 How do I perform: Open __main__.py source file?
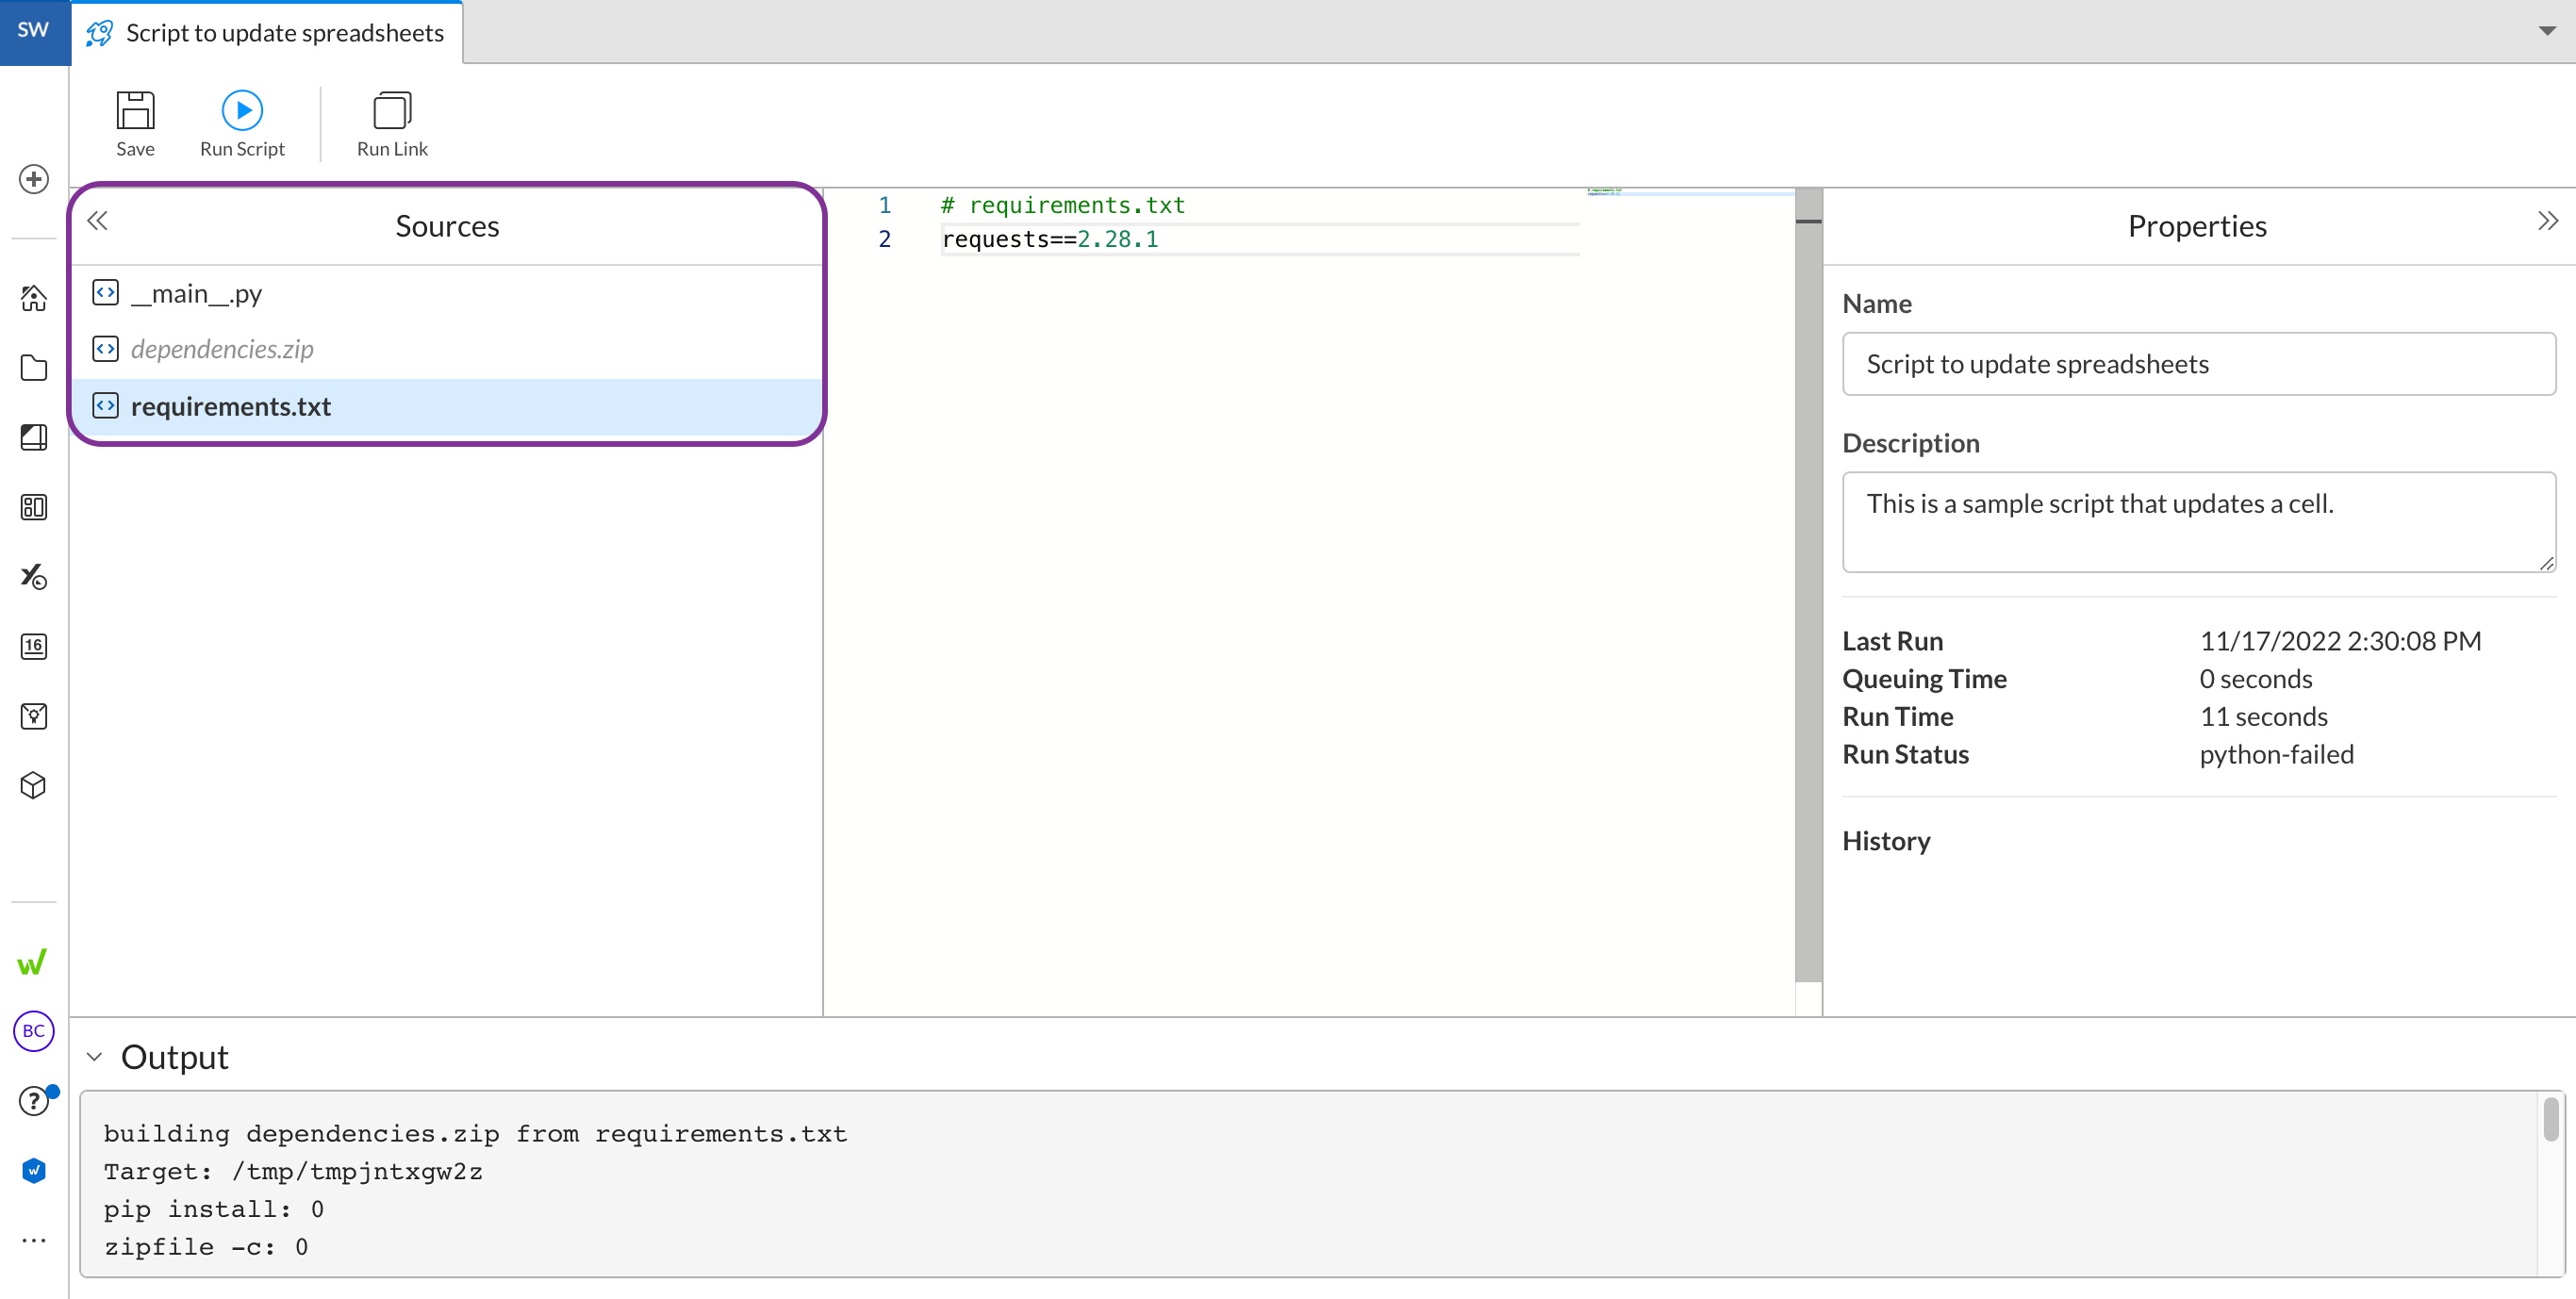196,293
